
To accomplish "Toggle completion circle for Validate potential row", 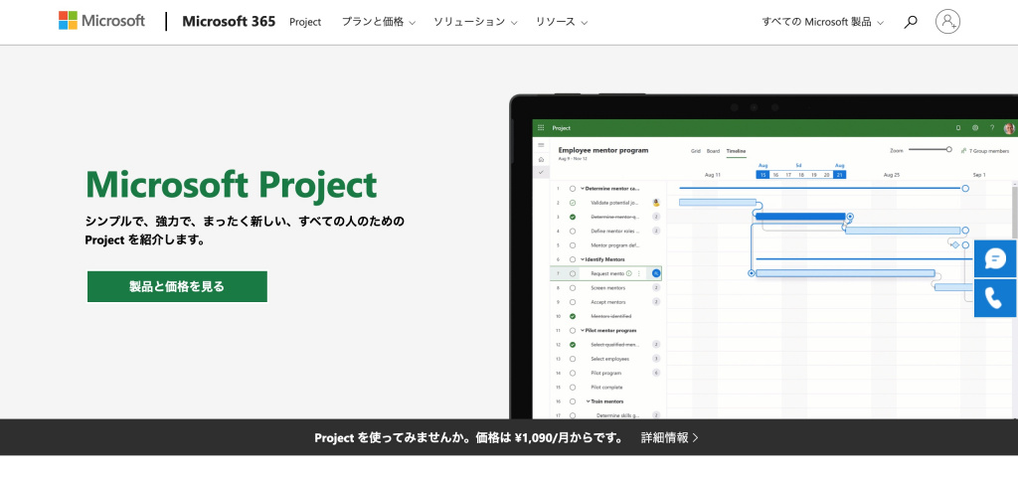I will pos(573,203).
